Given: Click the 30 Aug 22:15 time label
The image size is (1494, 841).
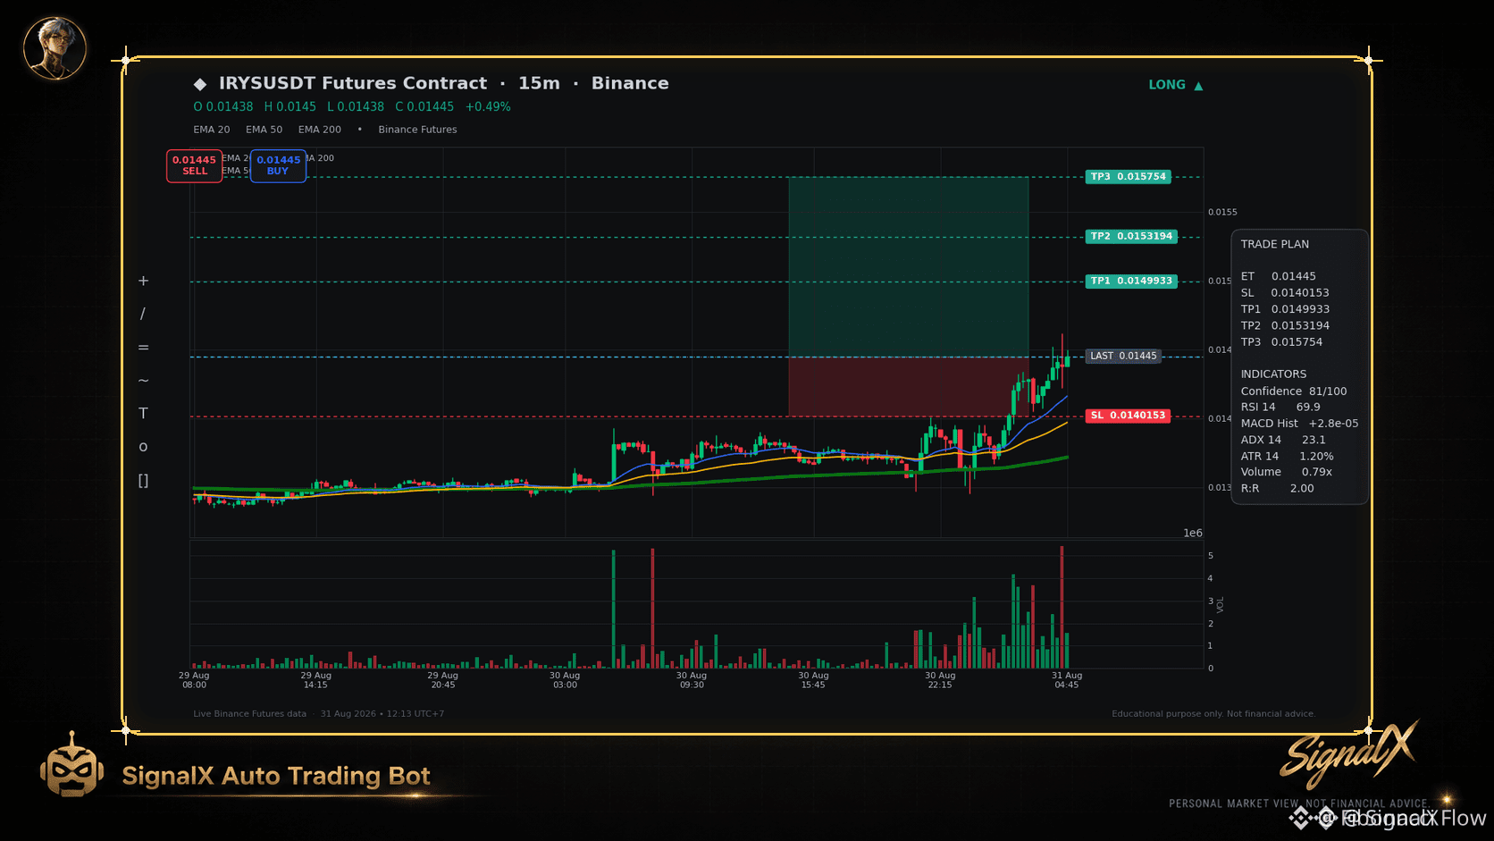Looking at the screenshot, I should [x=940, y=680].
